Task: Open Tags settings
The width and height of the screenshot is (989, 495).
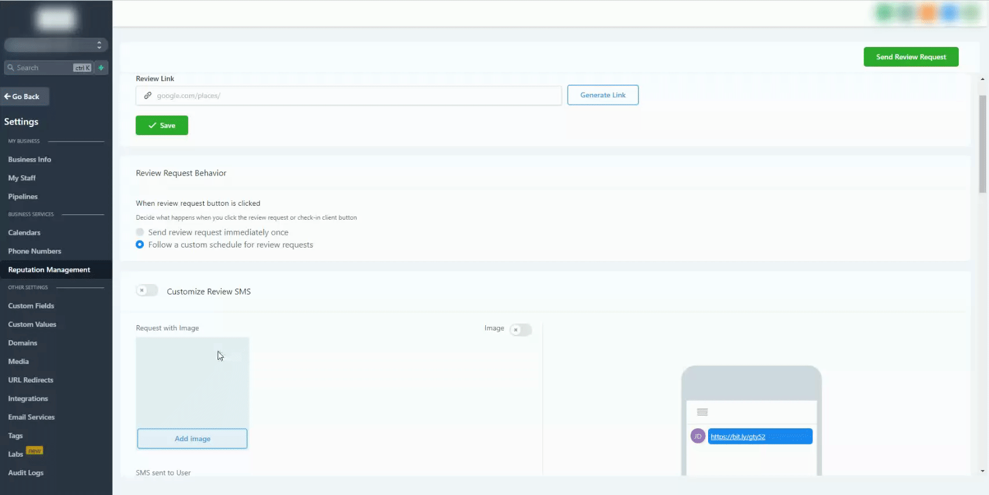Action: [16, 435]
